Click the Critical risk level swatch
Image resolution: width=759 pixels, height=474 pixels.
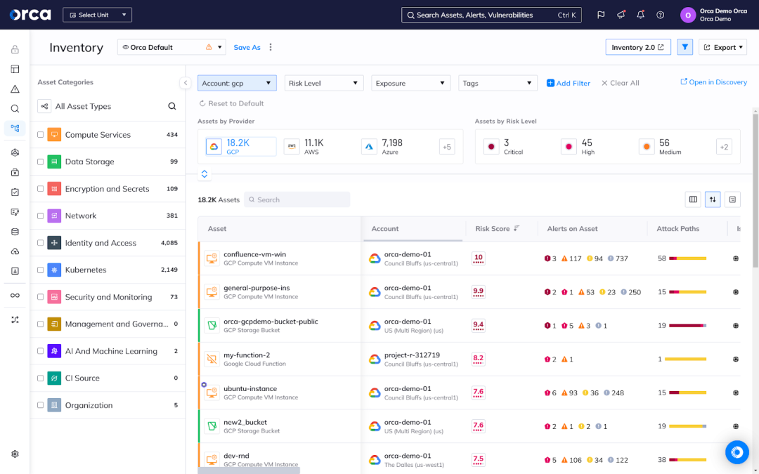tap(491, 147)
